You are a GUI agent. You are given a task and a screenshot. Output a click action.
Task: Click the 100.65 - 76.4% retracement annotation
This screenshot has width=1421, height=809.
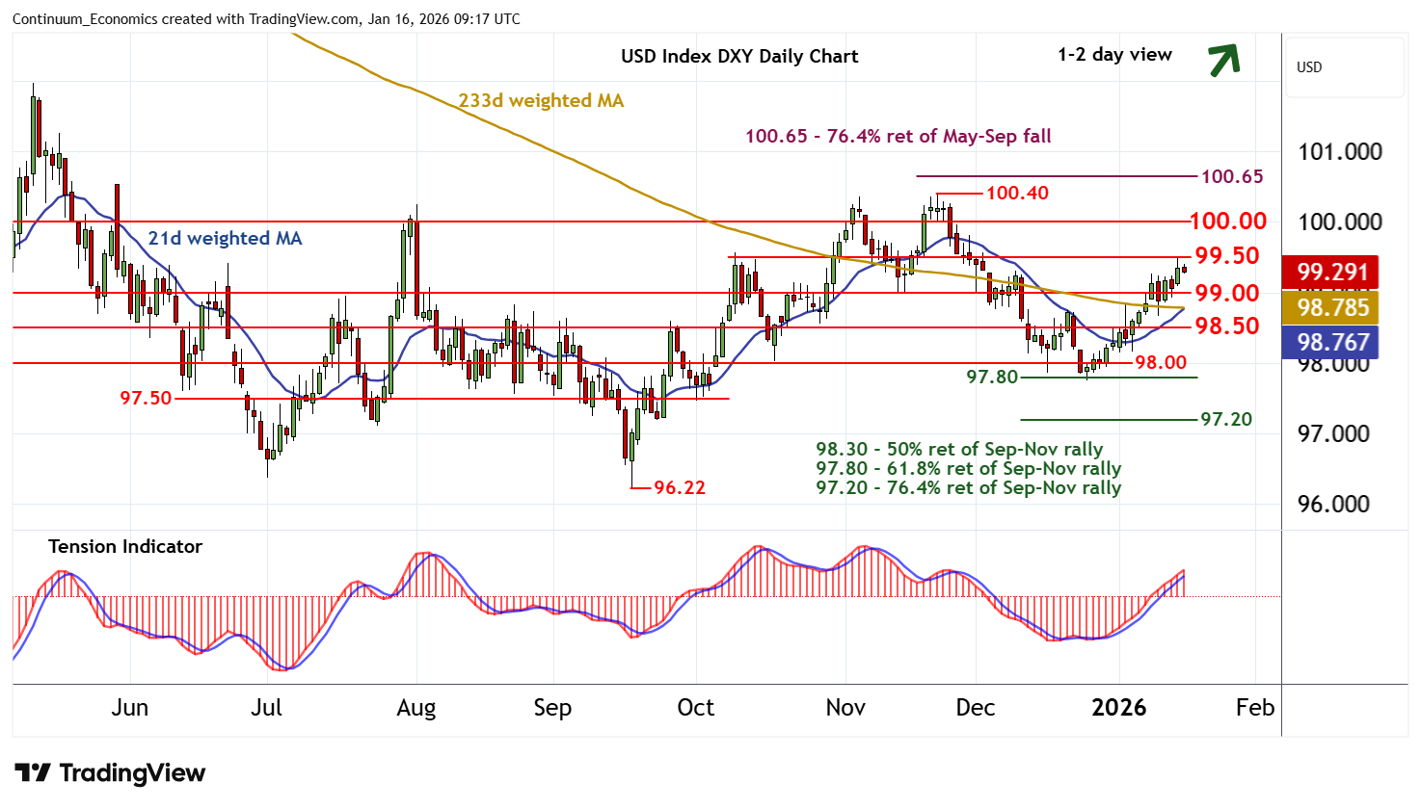898,136
